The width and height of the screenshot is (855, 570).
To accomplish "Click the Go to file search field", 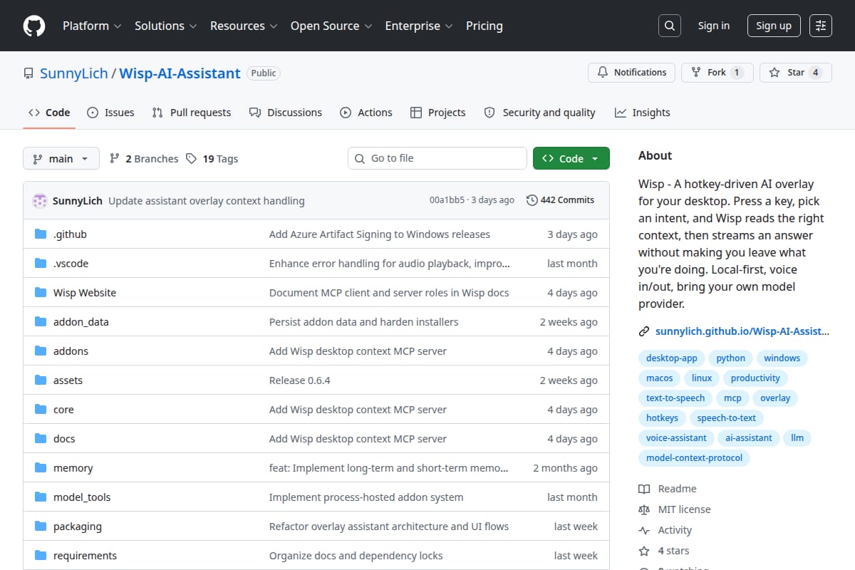I will coord(437,158).
